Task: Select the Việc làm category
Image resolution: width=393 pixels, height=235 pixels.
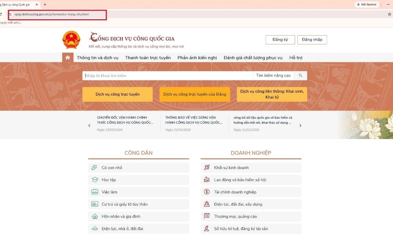Action: (139, 192)
